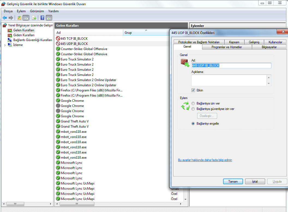Click the Back arrow in the toolbar
The height and width of the screenshot is (212, 288).
click(x=5, y=18)
